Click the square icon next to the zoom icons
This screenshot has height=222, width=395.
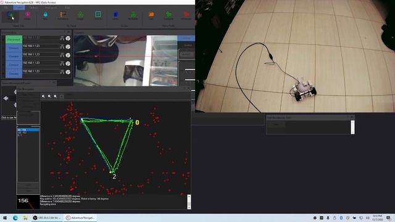pyautogui.click(x=62, y=96)
